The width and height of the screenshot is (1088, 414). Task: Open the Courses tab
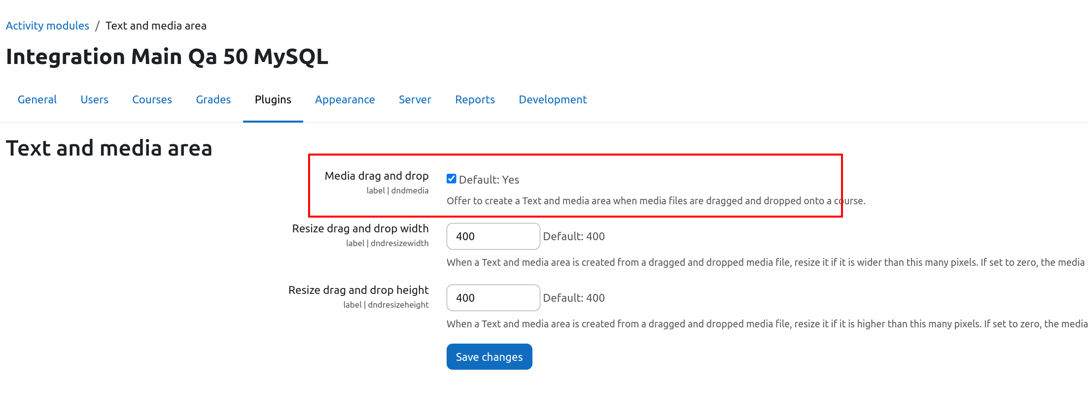click(152, 99)
